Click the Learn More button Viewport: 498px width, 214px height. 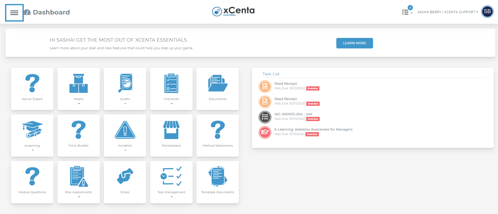355,43
